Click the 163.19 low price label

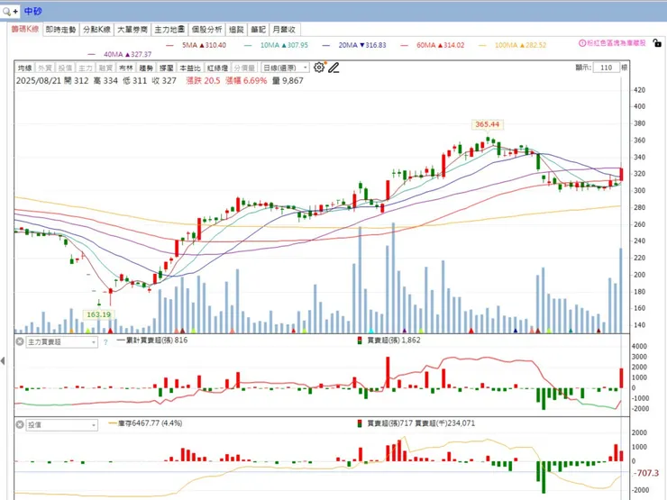(x=98, y=314)
